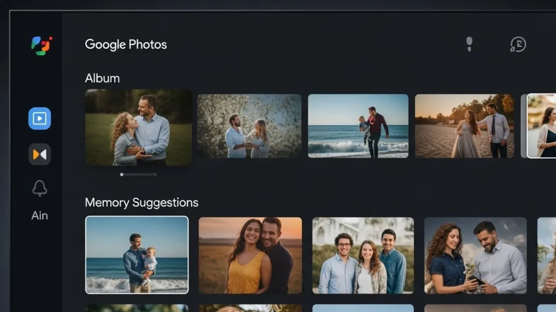Screen dimensions: 556x312
Task: Select the blue video slideshow sidebar icon
Action: (x=39, y=118)
